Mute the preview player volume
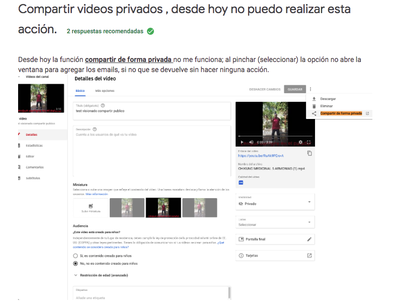Viewport: 395px width, 306px height. coord(251,142)
